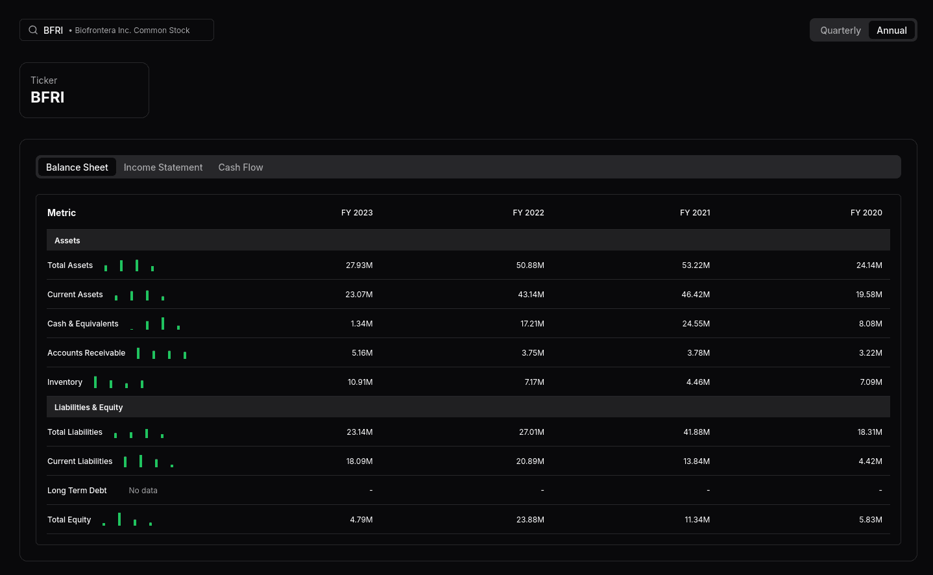933x575 pixels.
Task: Click Total Equity FY 2020 value 5.83M
Action: 871,520
